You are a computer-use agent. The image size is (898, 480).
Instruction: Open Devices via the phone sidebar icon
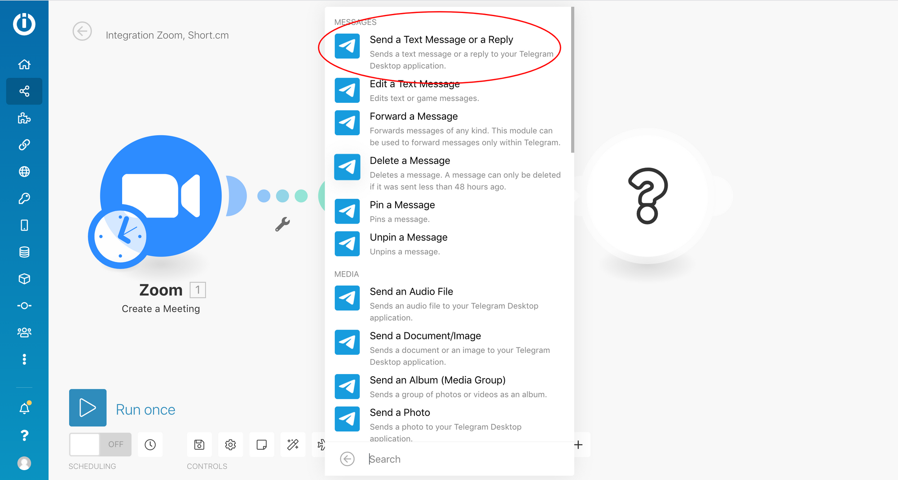point(24,225)
